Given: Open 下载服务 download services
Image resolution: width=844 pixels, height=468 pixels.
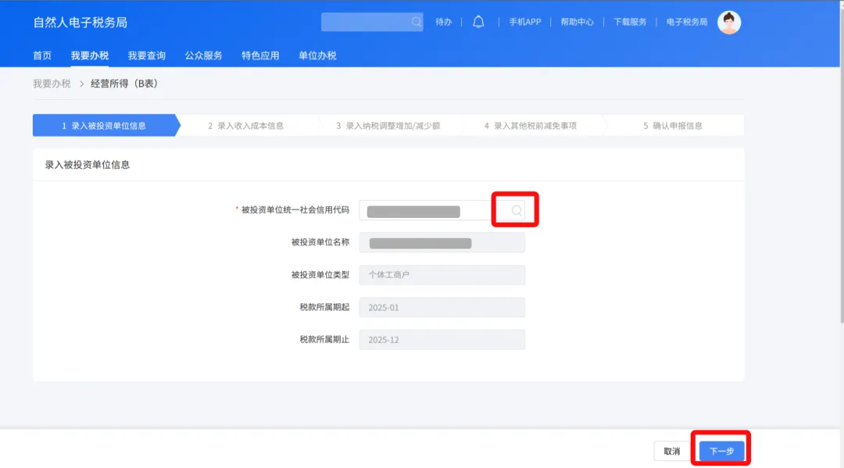Looking at the screenshot, I should coord(630,22).
